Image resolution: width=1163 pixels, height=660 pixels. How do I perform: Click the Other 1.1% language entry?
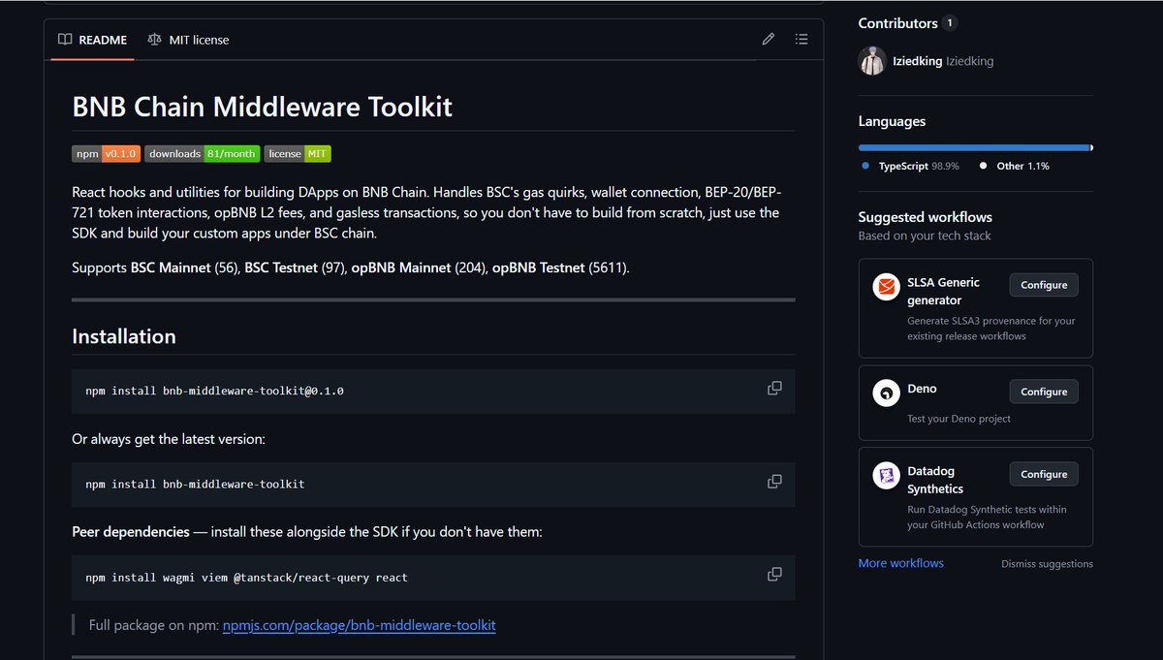(1014, 166)
